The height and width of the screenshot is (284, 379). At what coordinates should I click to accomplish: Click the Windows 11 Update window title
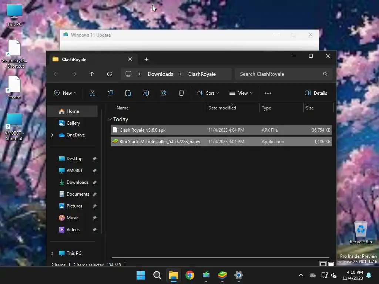pos(91,35)
